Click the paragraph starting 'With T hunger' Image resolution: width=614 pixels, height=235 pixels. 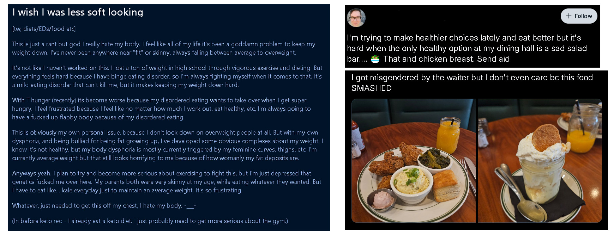tap(162, 109)
